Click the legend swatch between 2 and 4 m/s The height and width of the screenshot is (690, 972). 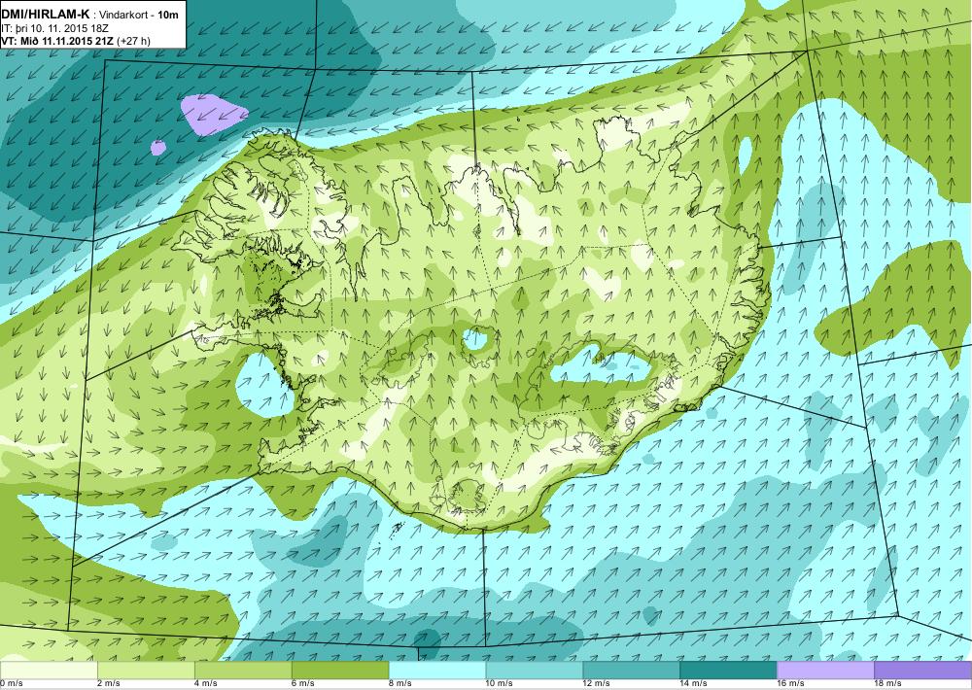147,671
